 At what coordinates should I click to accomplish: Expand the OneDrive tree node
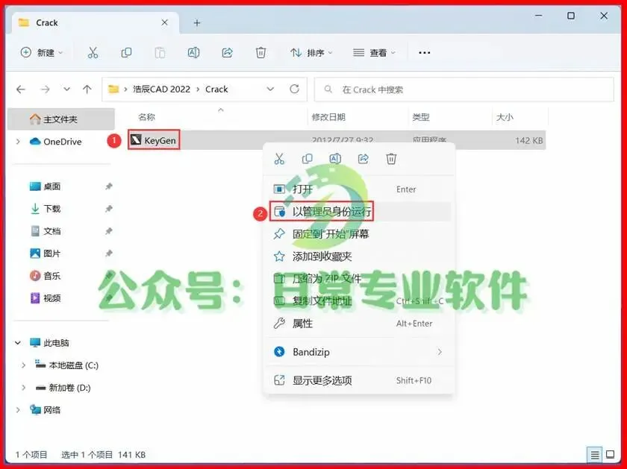18,142
